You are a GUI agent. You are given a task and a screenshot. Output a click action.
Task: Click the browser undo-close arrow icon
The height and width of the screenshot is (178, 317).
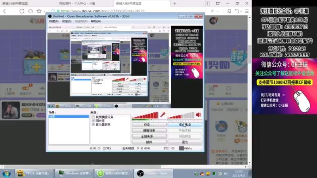tap(237, 11)
